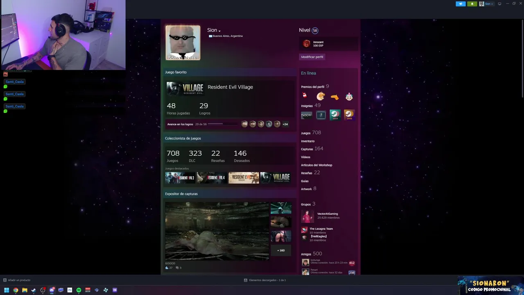
Task: Open the red jar profile award
Action: click(305, 96)
